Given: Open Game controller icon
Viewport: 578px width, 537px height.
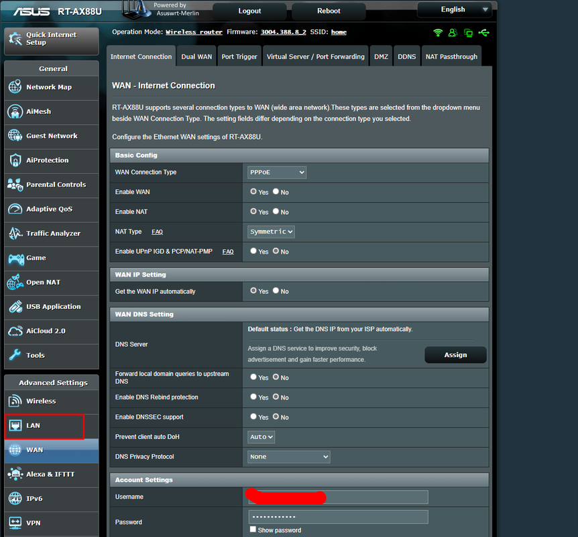Looking at the screenshot, I should (x=16, y=260).
